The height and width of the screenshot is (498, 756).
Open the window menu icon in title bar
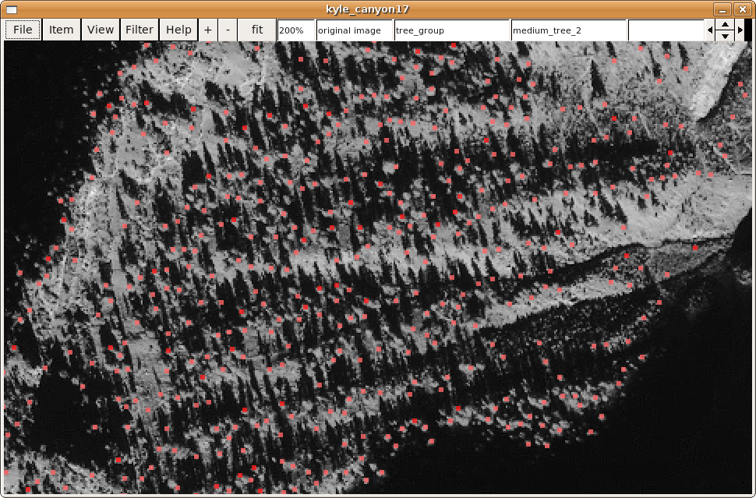(12, 9)
